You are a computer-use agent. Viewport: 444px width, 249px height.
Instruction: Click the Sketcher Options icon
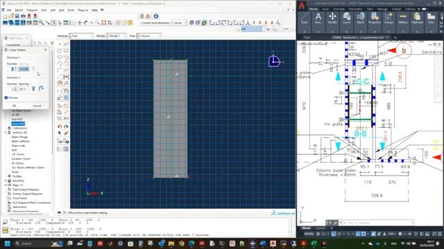tap(66, 149)
